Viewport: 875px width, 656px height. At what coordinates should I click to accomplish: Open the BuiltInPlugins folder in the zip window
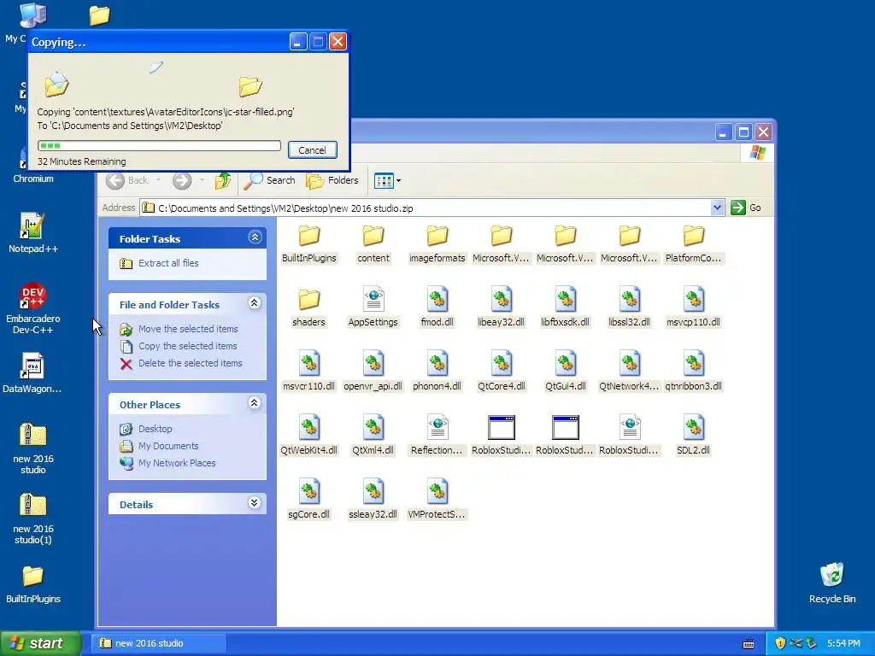[308, 243]
